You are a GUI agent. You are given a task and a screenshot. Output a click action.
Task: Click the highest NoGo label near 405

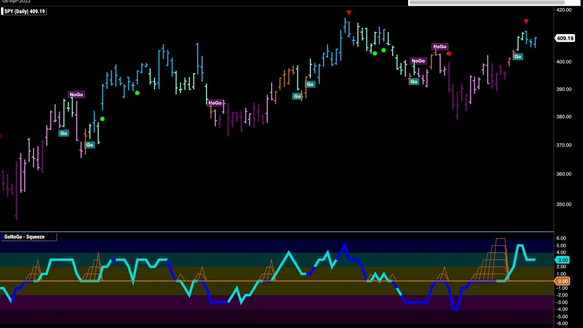[x=439, y=47]
